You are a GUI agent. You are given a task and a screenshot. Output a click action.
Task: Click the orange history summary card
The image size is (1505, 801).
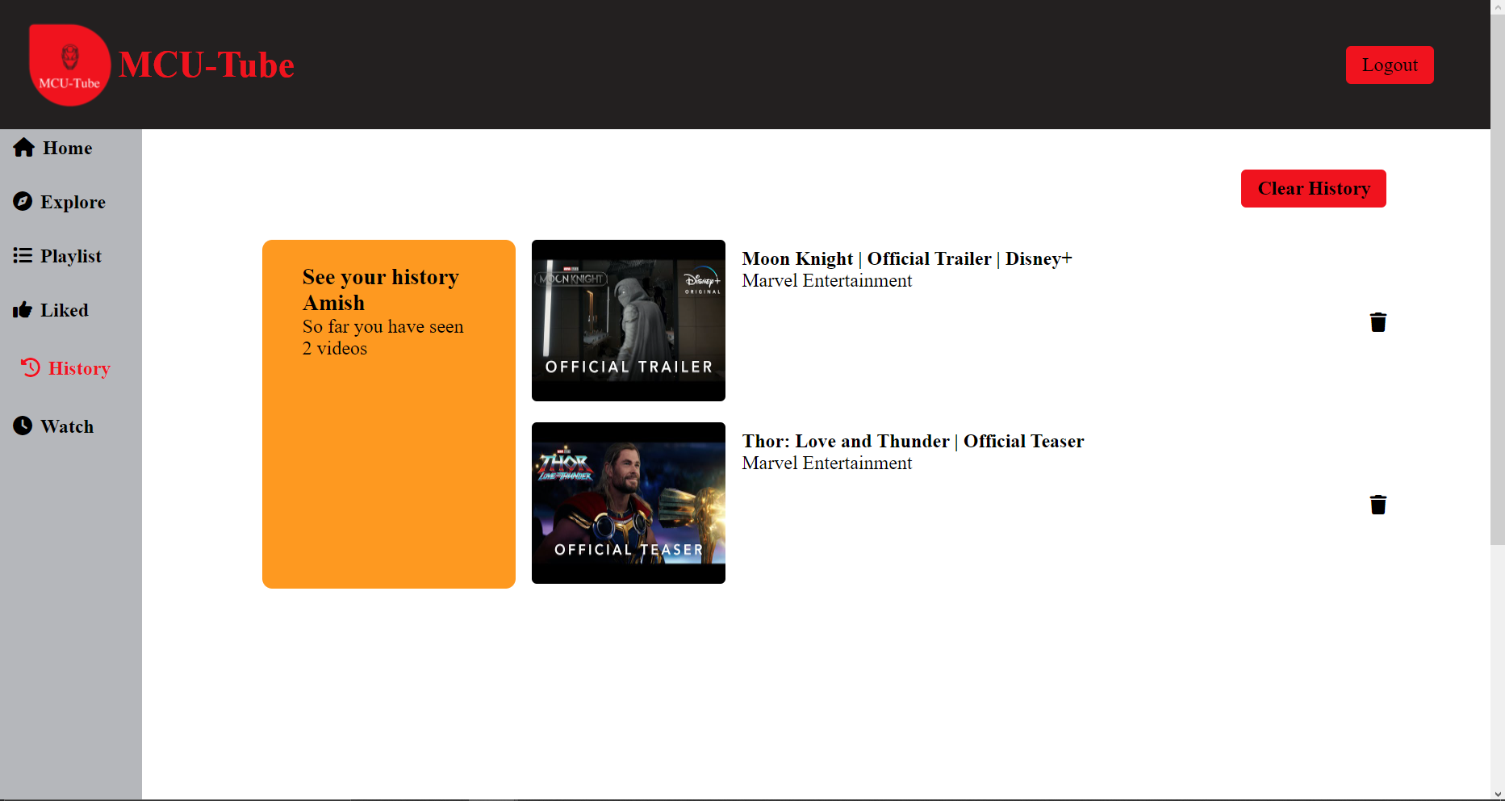click(x=388, y=413)
